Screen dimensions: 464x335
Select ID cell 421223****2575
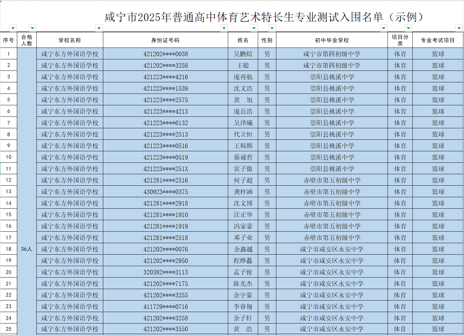tap(165, 100)
